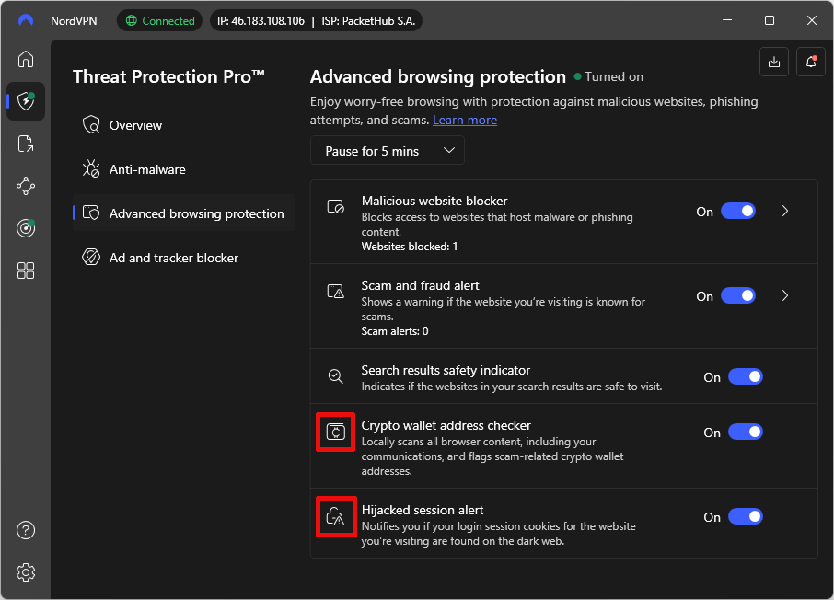The width and height of the screenshot is (834, 600).
Task: Click the notifications bell icon
Action: pos(811,62)
